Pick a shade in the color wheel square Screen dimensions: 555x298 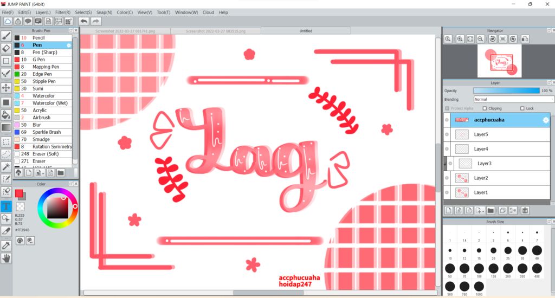pyautogui.click(x=57, y=208)
